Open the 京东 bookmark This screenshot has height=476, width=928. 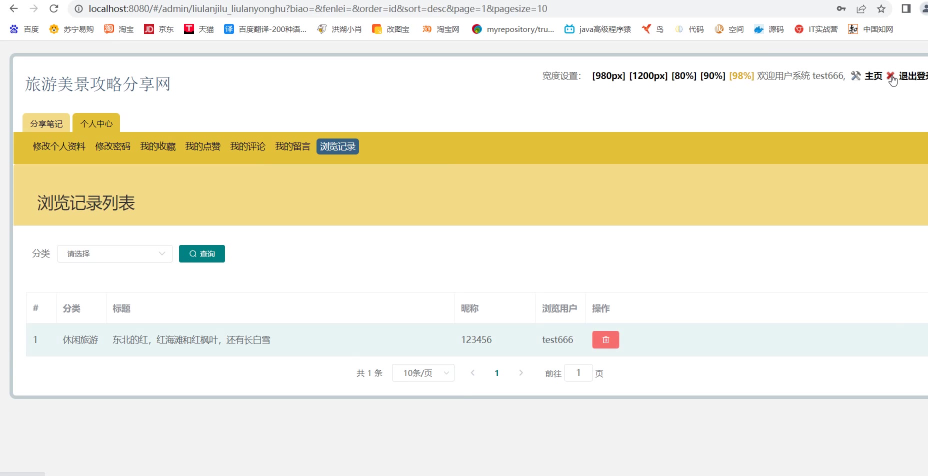[159, 29]
